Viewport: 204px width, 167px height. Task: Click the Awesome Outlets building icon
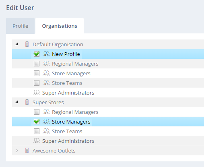tap(27, 151)
